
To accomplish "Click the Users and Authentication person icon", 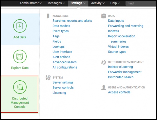I will [104, 87].
